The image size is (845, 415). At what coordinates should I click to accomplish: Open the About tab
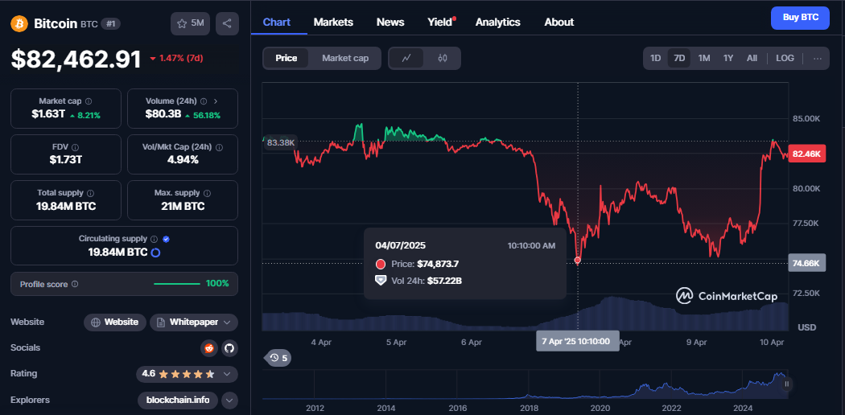point(559,22)
